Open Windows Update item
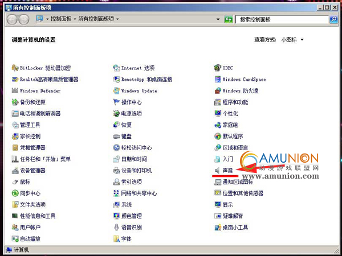Screen dimensions: 342x256 139,90
